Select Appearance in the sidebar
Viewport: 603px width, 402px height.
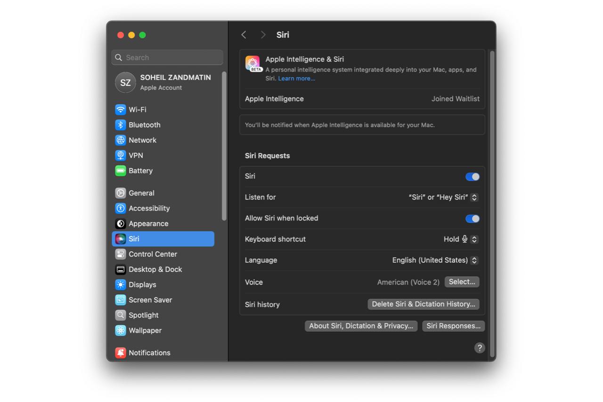(163, 223)
